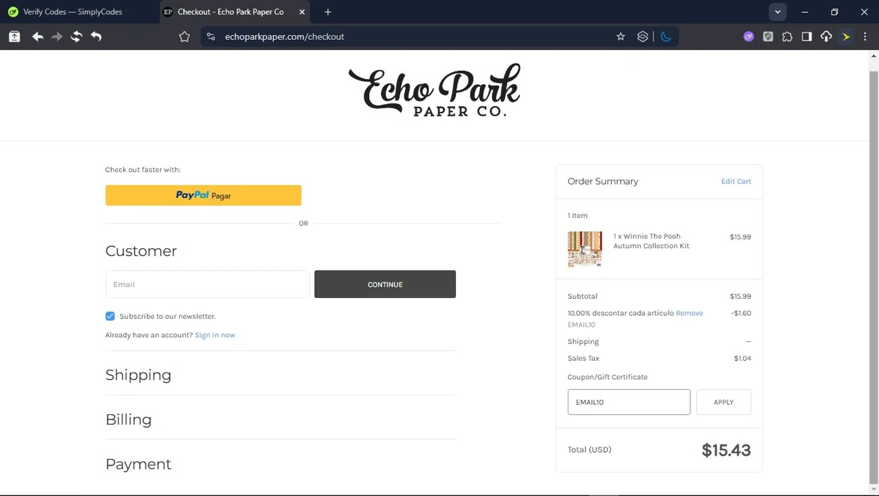Click the scrollbar down arrow

[x=874, y=489]
